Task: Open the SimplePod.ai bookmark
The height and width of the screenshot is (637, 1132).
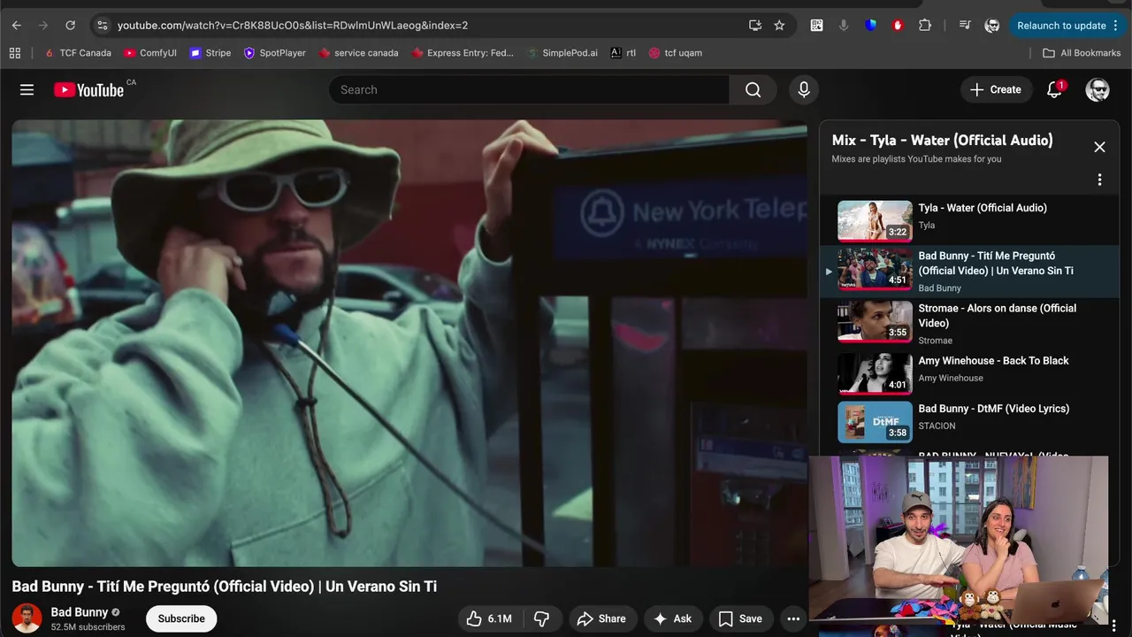Action: pyautogui.click(x=562, y=53)
